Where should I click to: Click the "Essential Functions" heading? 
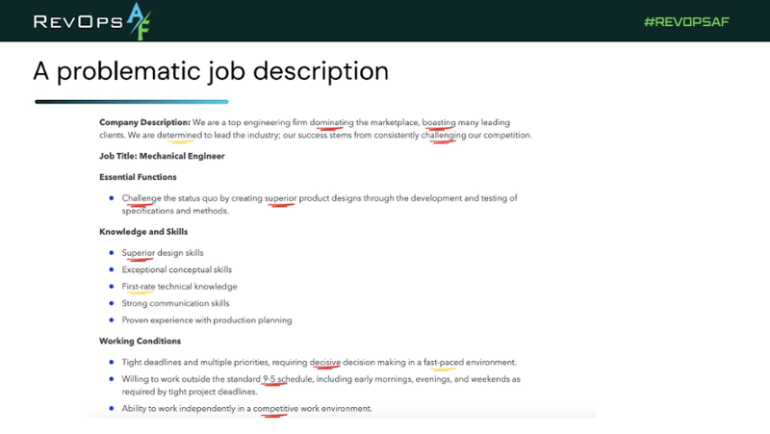point(138,177)
